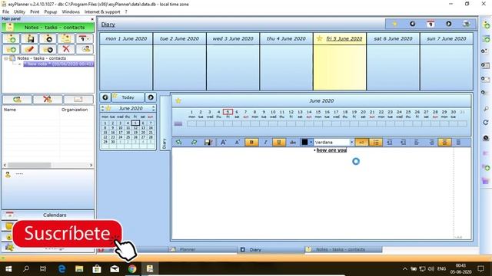Open Microsoft Edge from the taskbar

pos(61,269)
